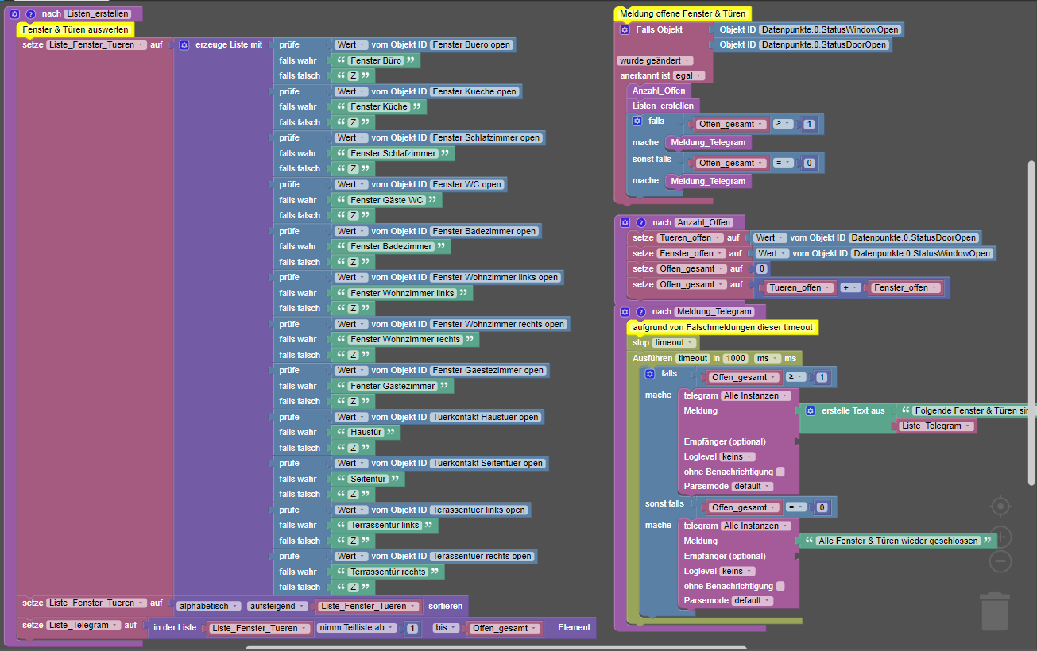Open mutator gear of 'erzeuge Liste mit'

(184, 45)
